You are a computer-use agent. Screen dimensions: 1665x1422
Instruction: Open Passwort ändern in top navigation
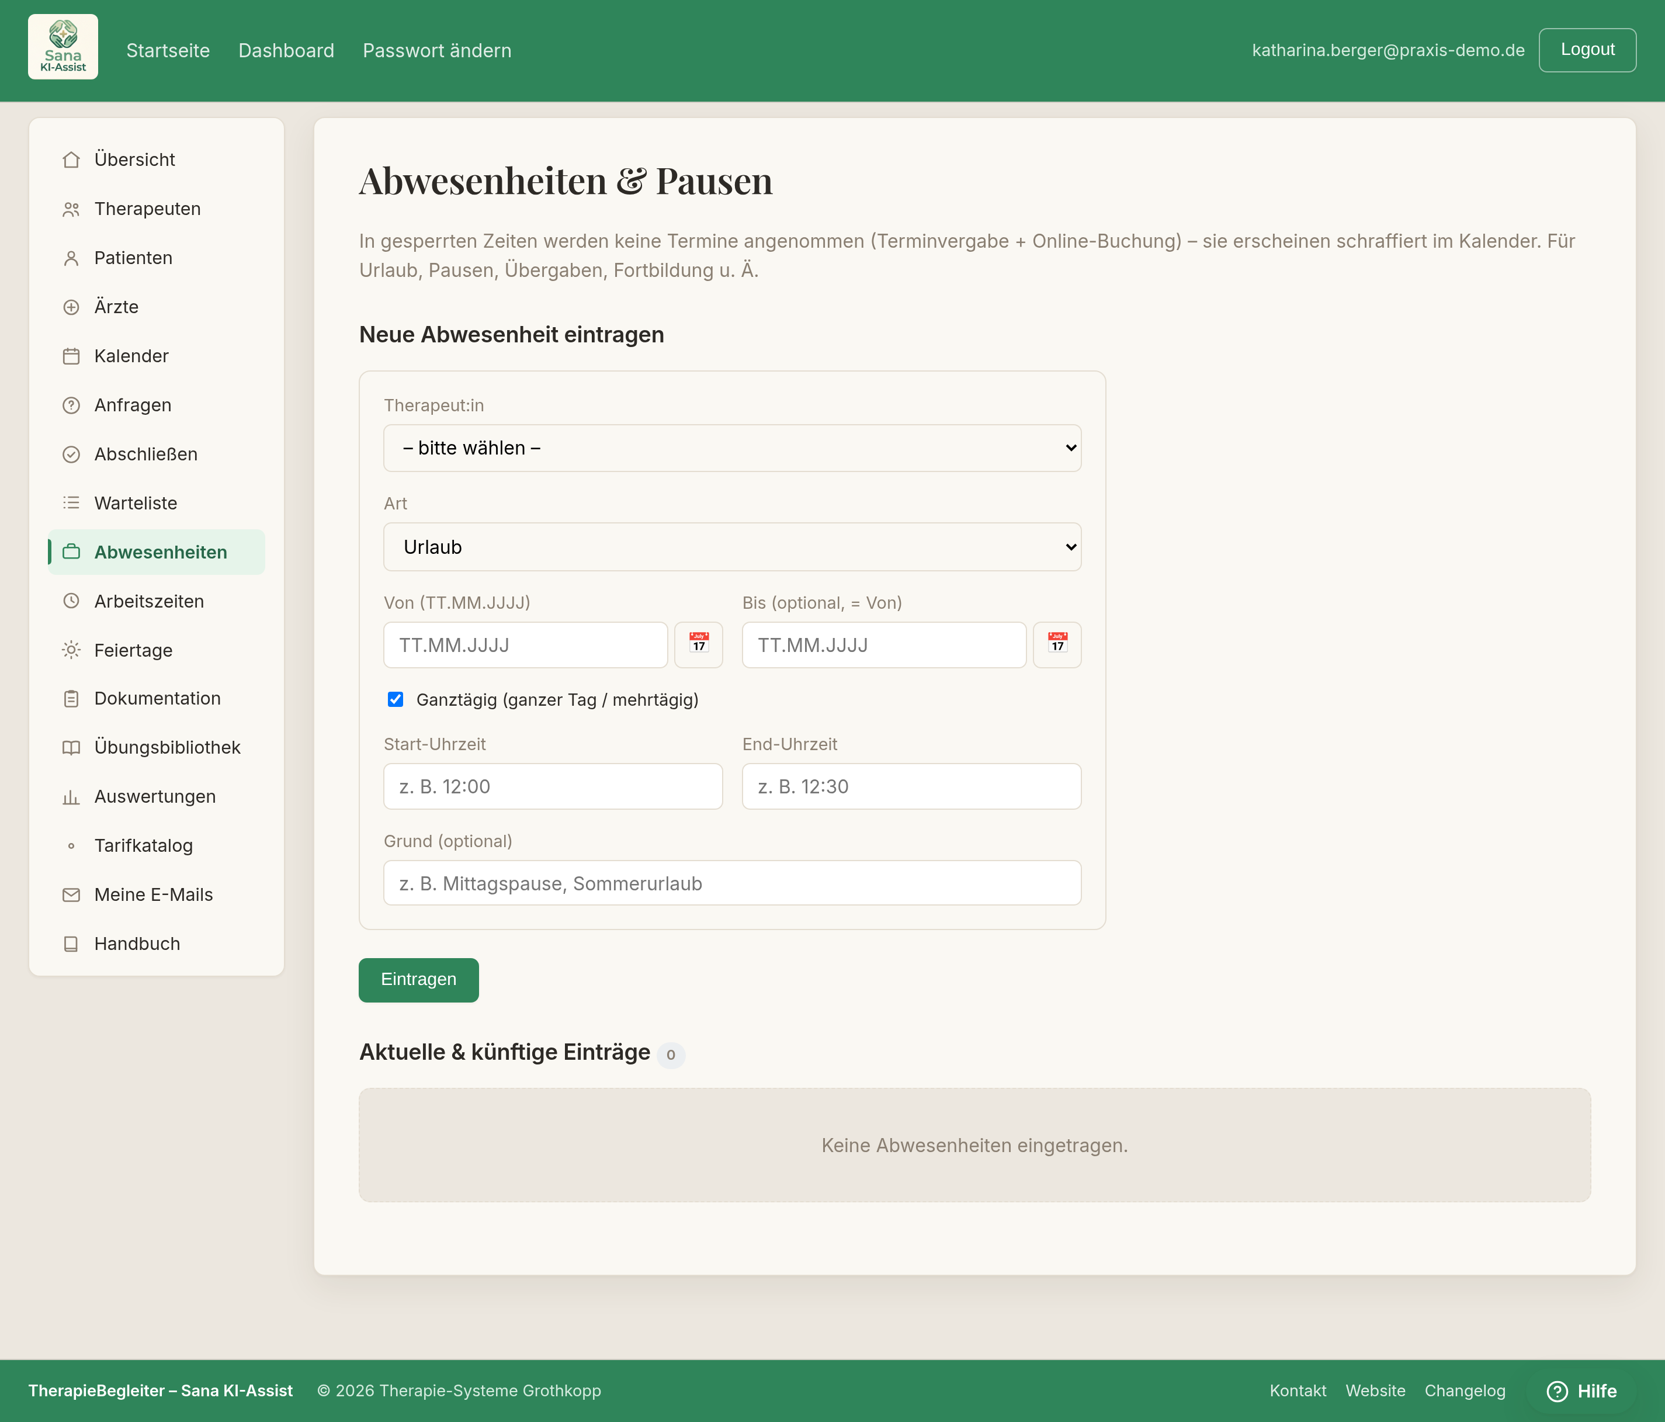437,51
